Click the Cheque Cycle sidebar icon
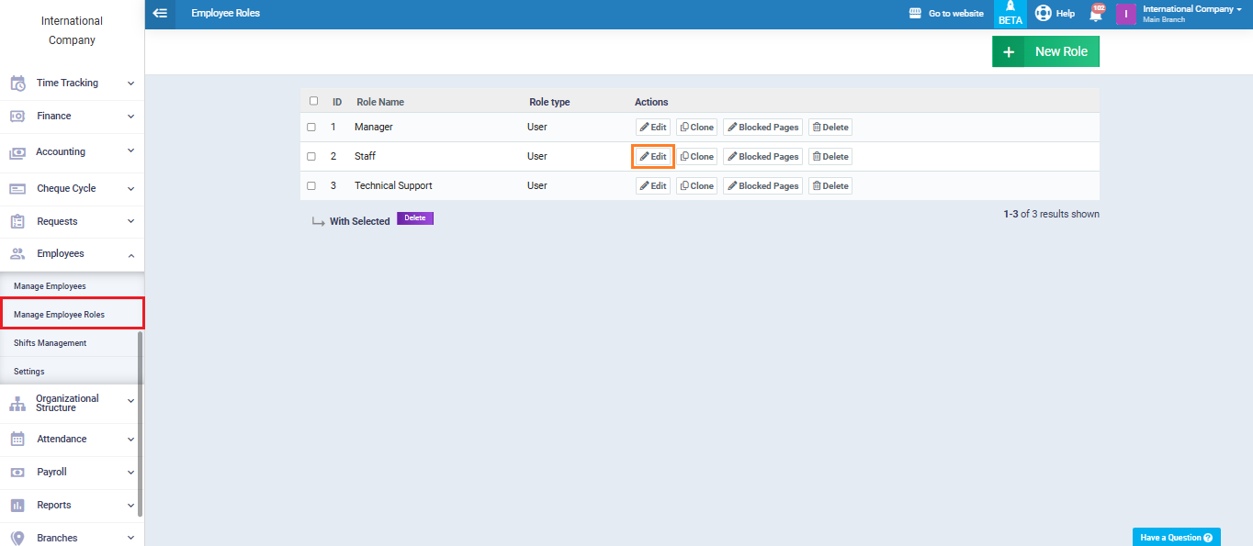 17,189
